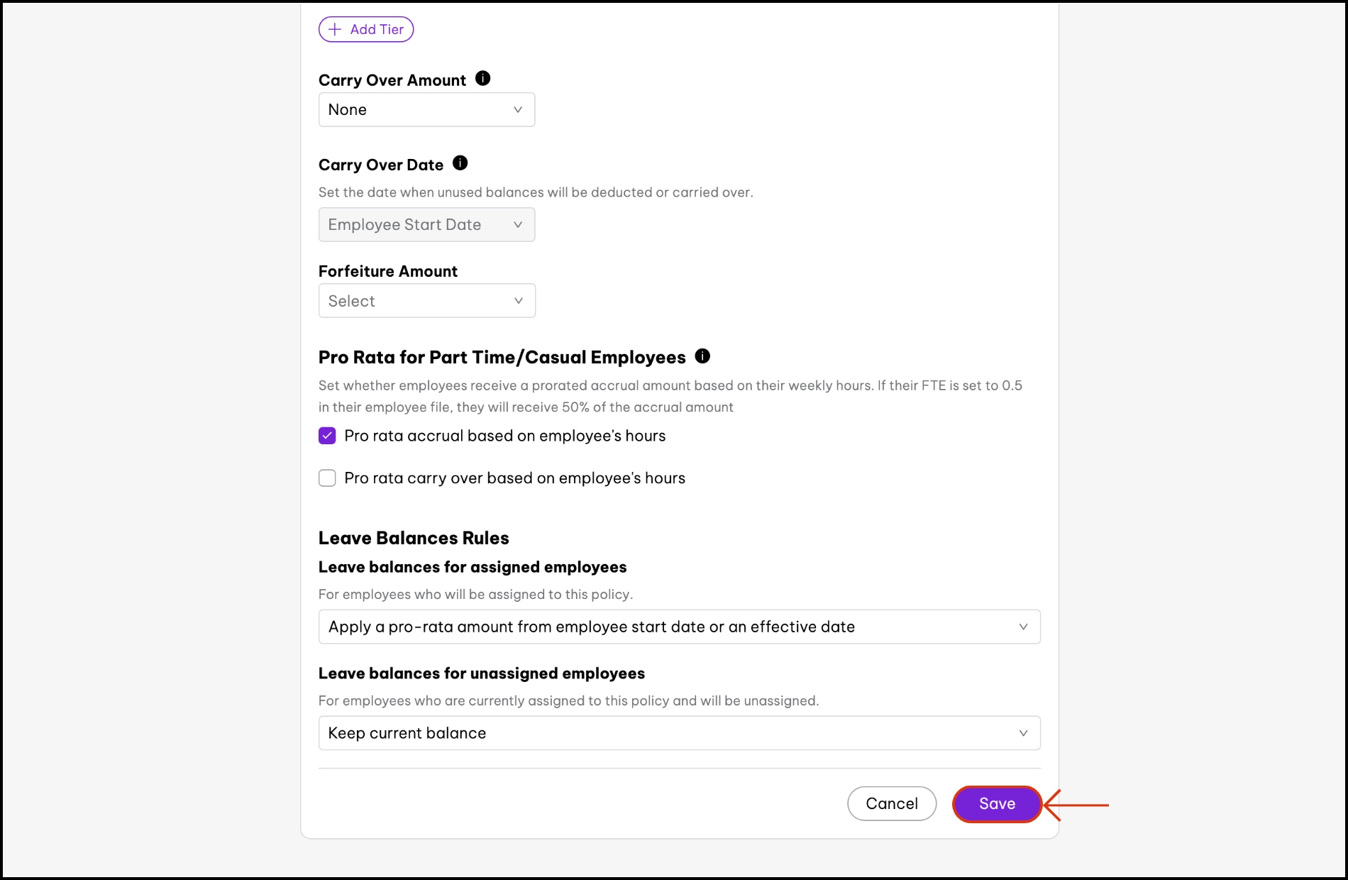The height and width of the screenshot is (880, 1348).
Task: Click the 'Pro rata accrual based on employee's hours' label
Action: (504, 436)
